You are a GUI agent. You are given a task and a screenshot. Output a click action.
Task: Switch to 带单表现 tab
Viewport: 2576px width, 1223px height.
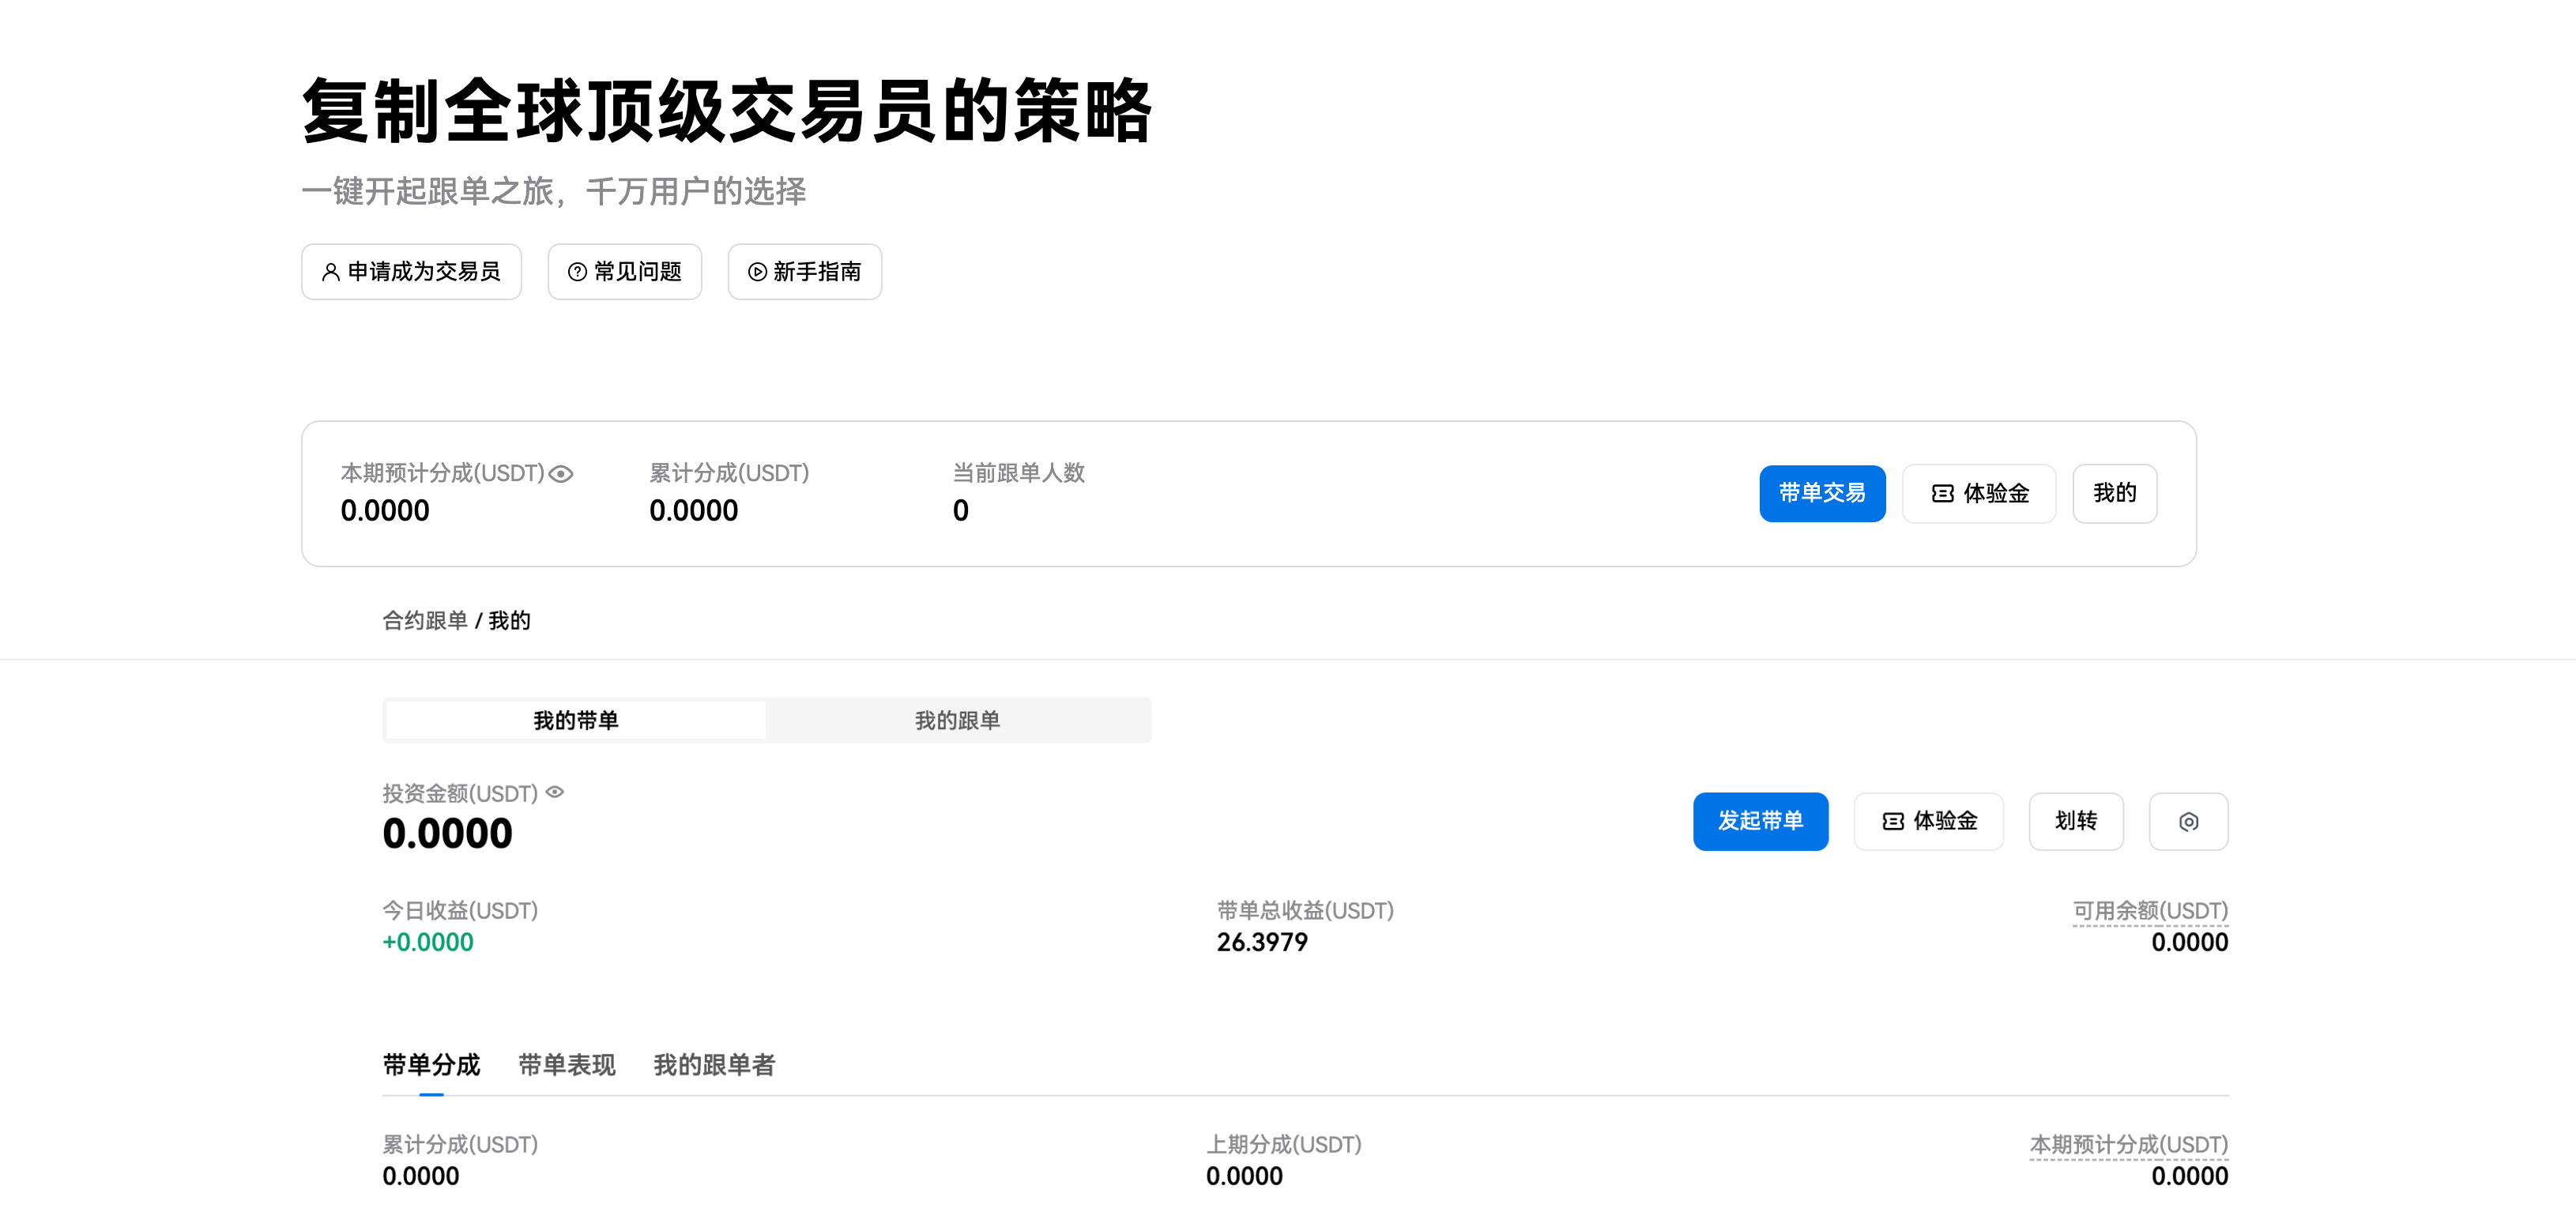pos(566,1065)
